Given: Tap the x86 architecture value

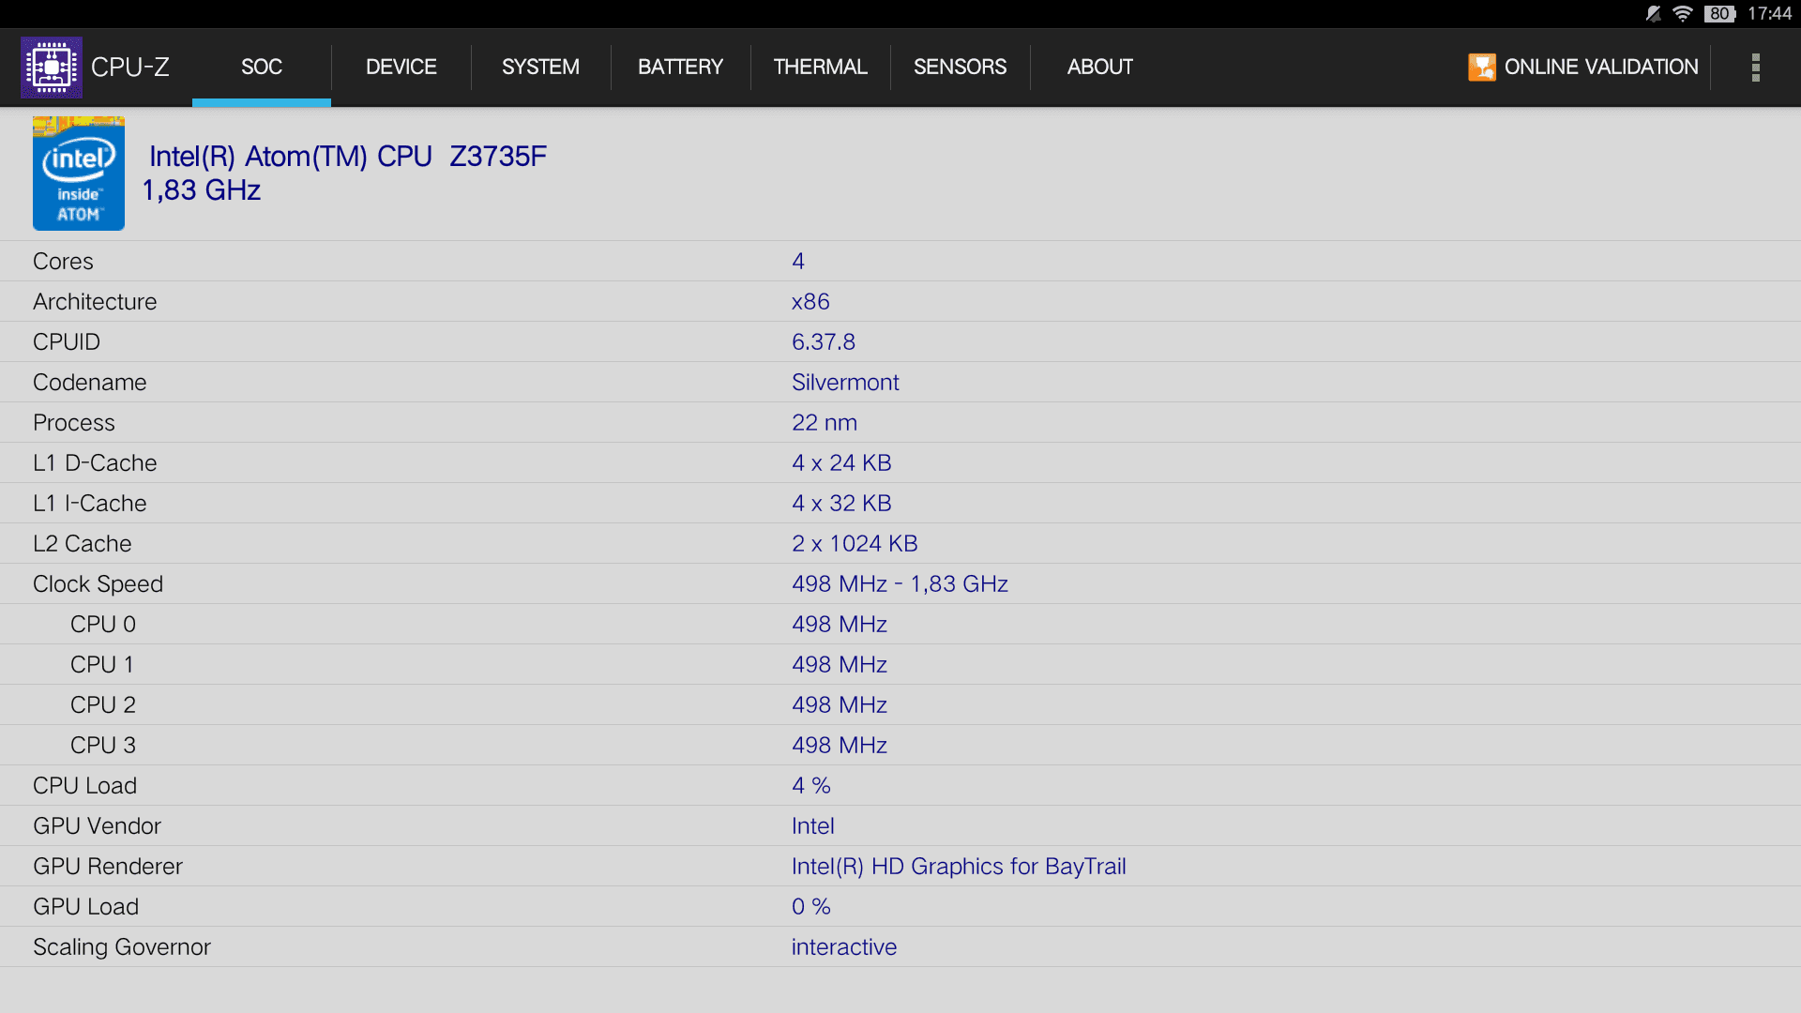Looking at the screenshot, I should 810,302.
